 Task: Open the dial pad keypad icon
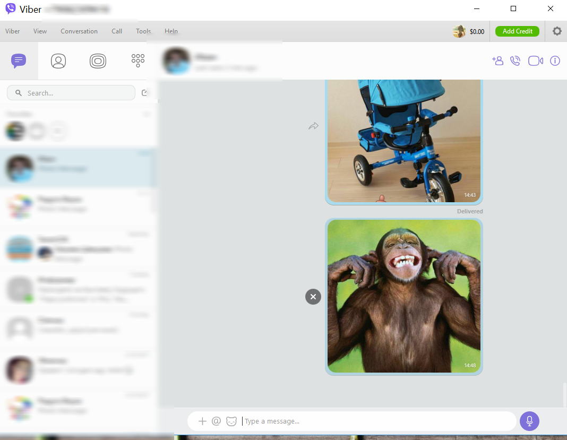[x=138, y=61]
